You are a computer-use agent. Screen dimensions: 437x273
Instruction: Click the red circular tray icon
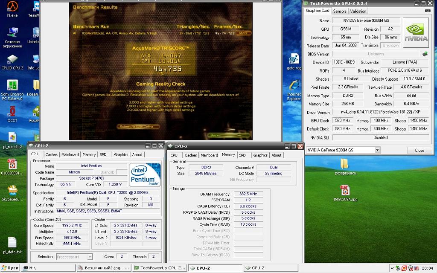tap(404, 268)
